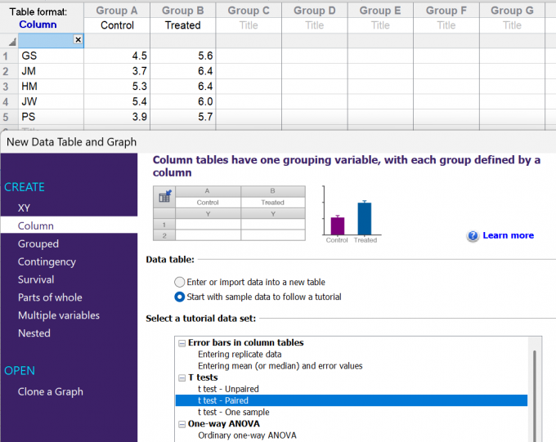Click the Group C column header
The image size is (556, 442).
pyautogui.click(x=249, y=11)
